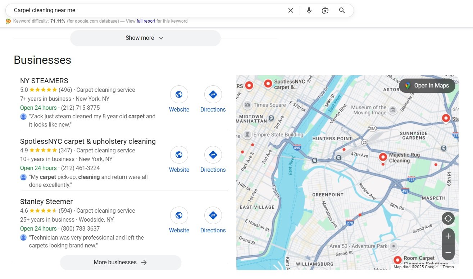The image size is (473, 279).
Task: Click the Businesses section heading
Action: coord(42,60)
